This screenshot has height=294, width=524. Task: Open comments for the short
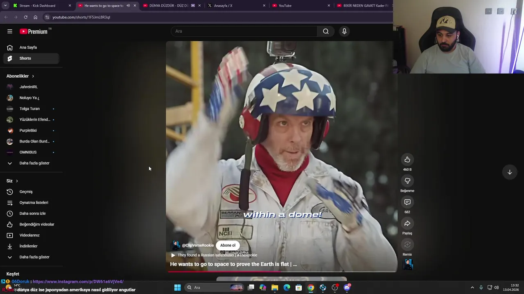tap(407, 202)
